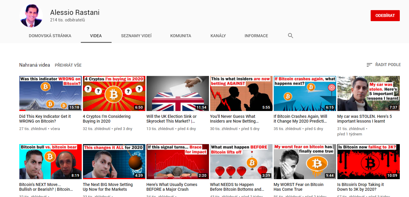This screenshot has height=197, width=409.
Task: Click the 11:54 duration badge
Action: (202, 107)
